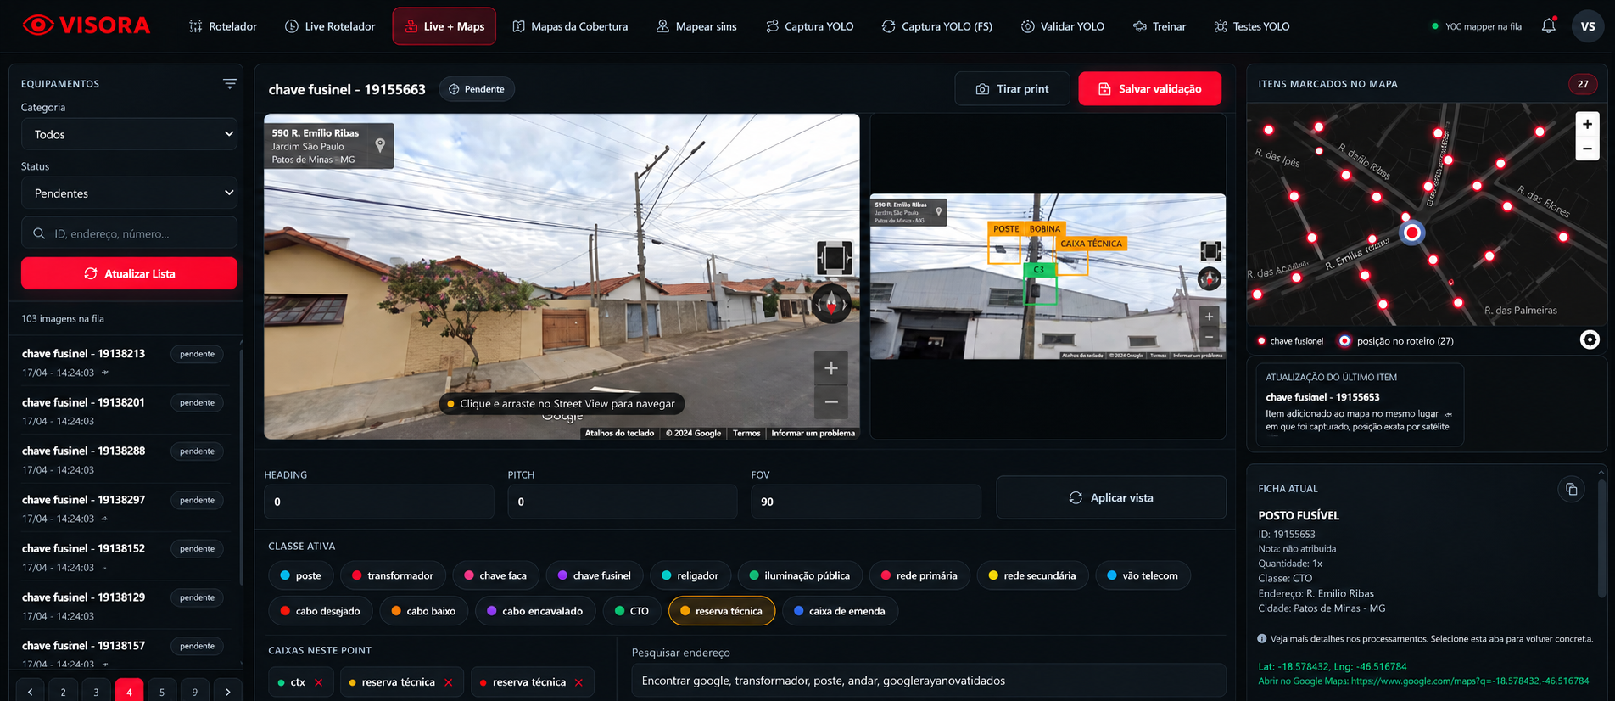Click the FOV input field

coord(866,502)
